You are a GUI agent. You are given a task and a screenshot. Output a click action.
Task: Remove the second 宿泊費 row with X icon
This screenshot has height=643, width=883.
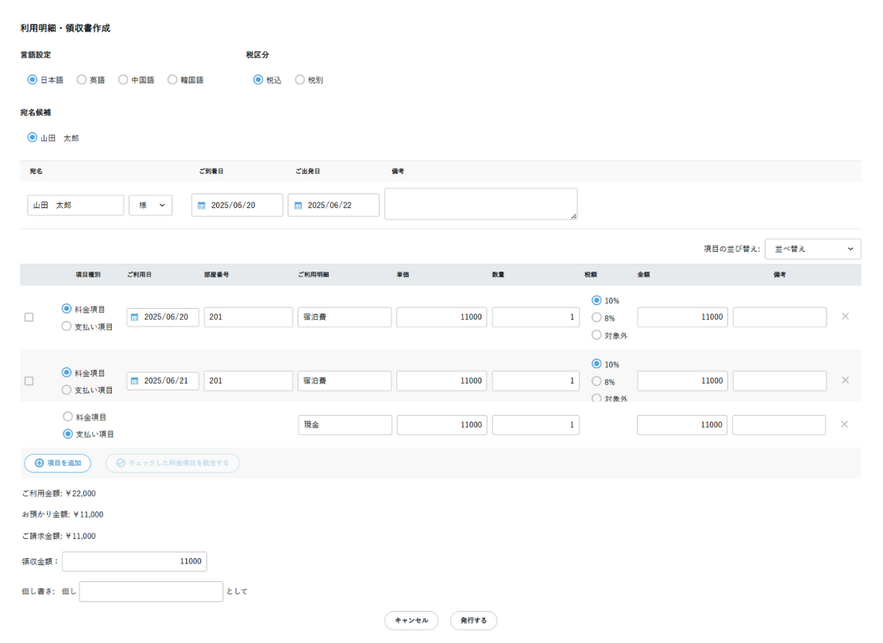845,380
